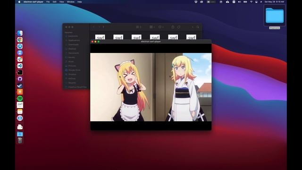Open the Finder action menu dropdown
The image size is (302, 170).
[x=161, y=27]
